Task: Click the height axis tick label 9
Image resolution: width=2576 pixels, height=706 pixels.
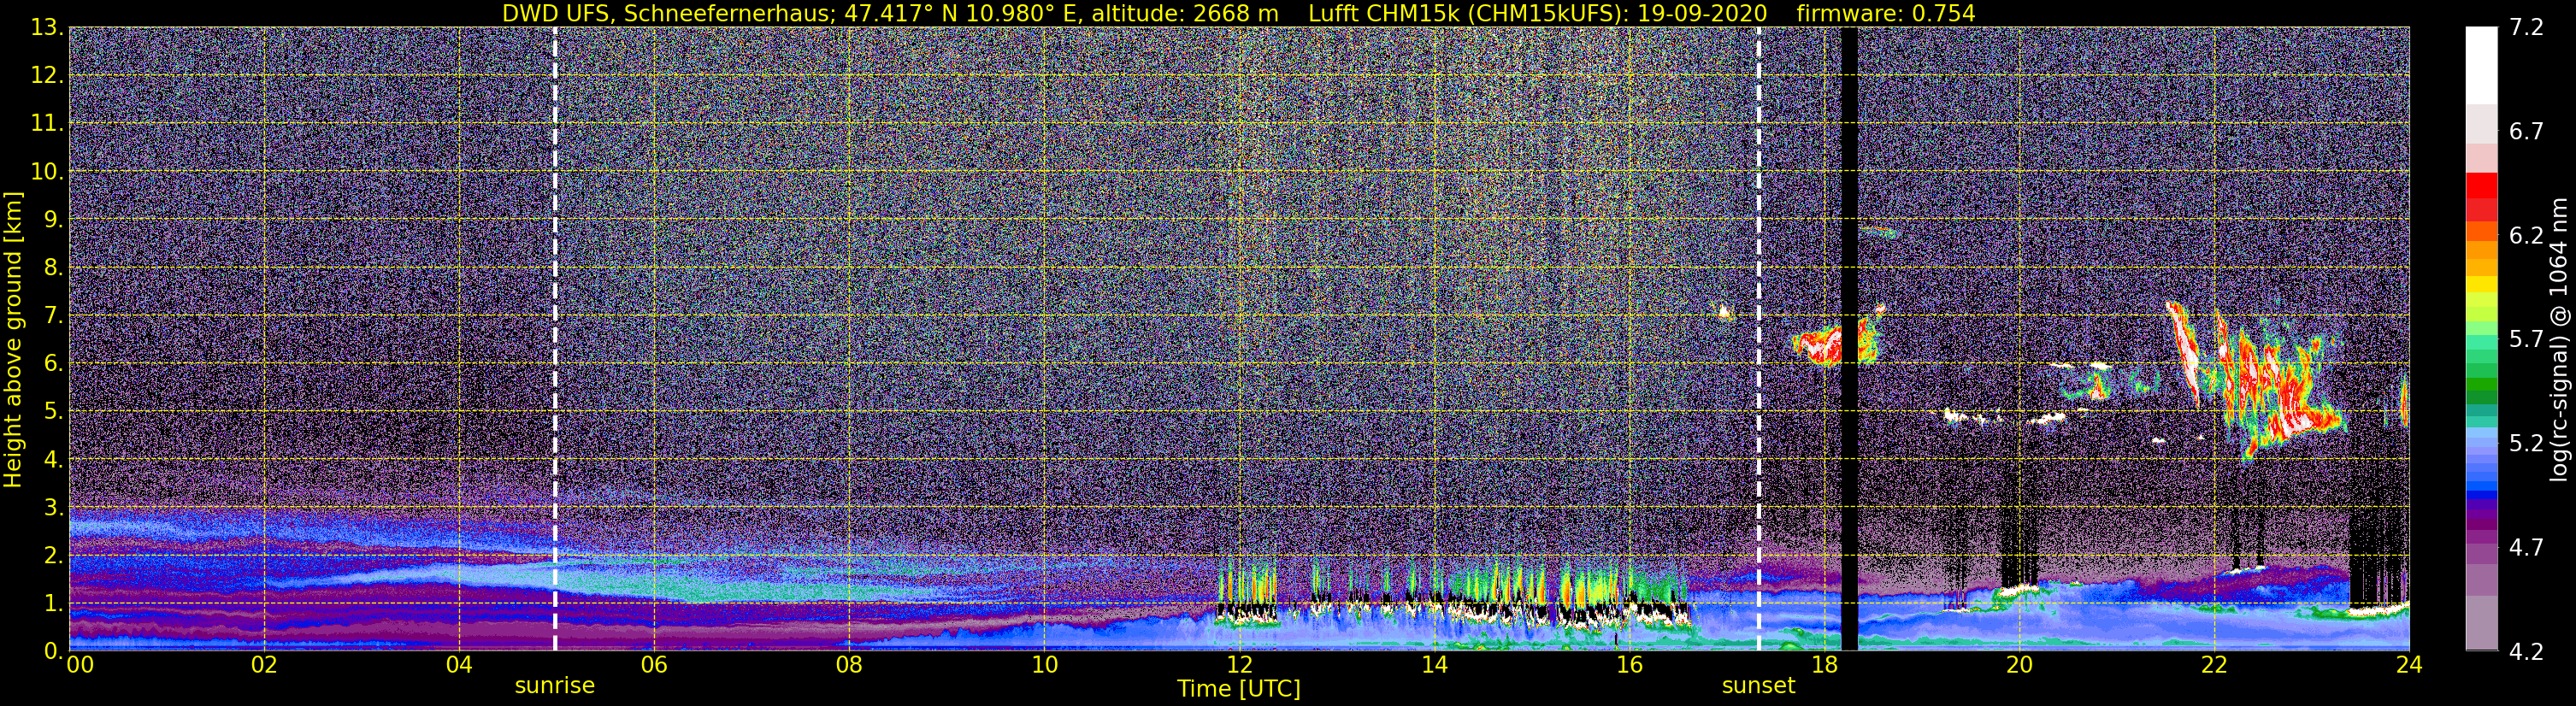Action: point(52,220)
